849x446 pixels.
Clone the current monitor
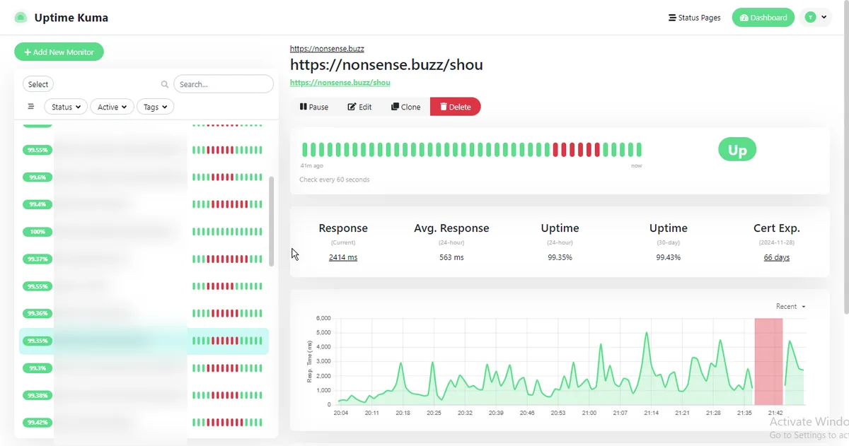click(x=405, y=107)
